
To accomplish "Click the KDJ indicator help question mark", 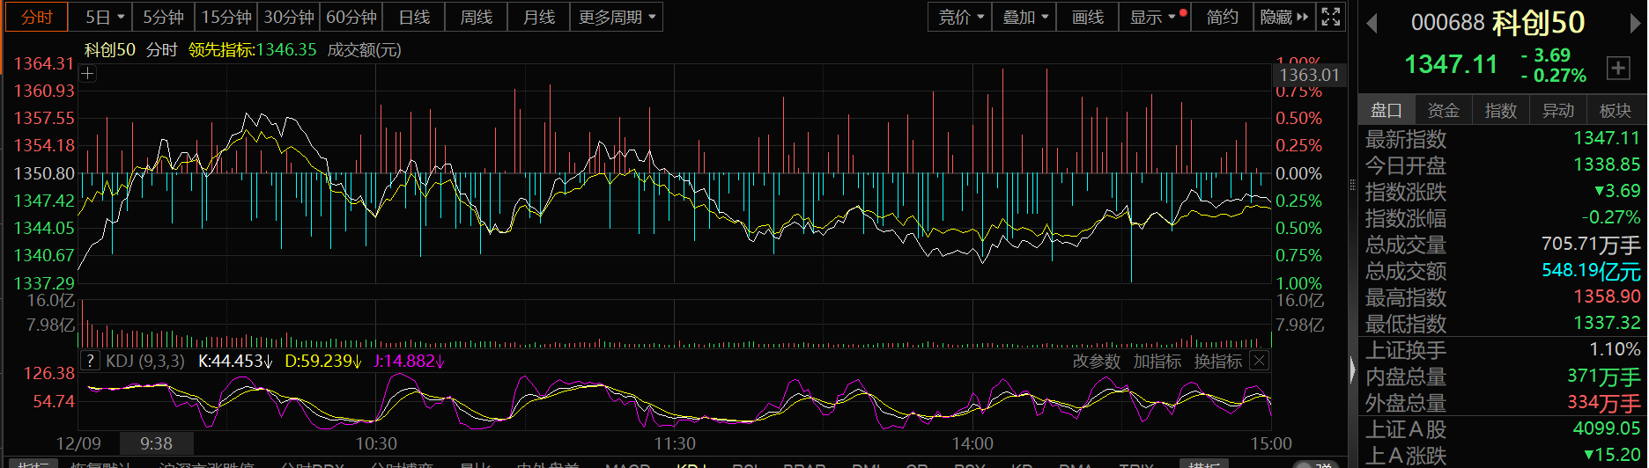I will click(x=90, y=361).
